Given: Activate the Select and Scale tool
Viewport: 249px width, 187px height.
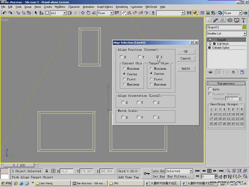Looking at the screenshot, I should 94,13.
